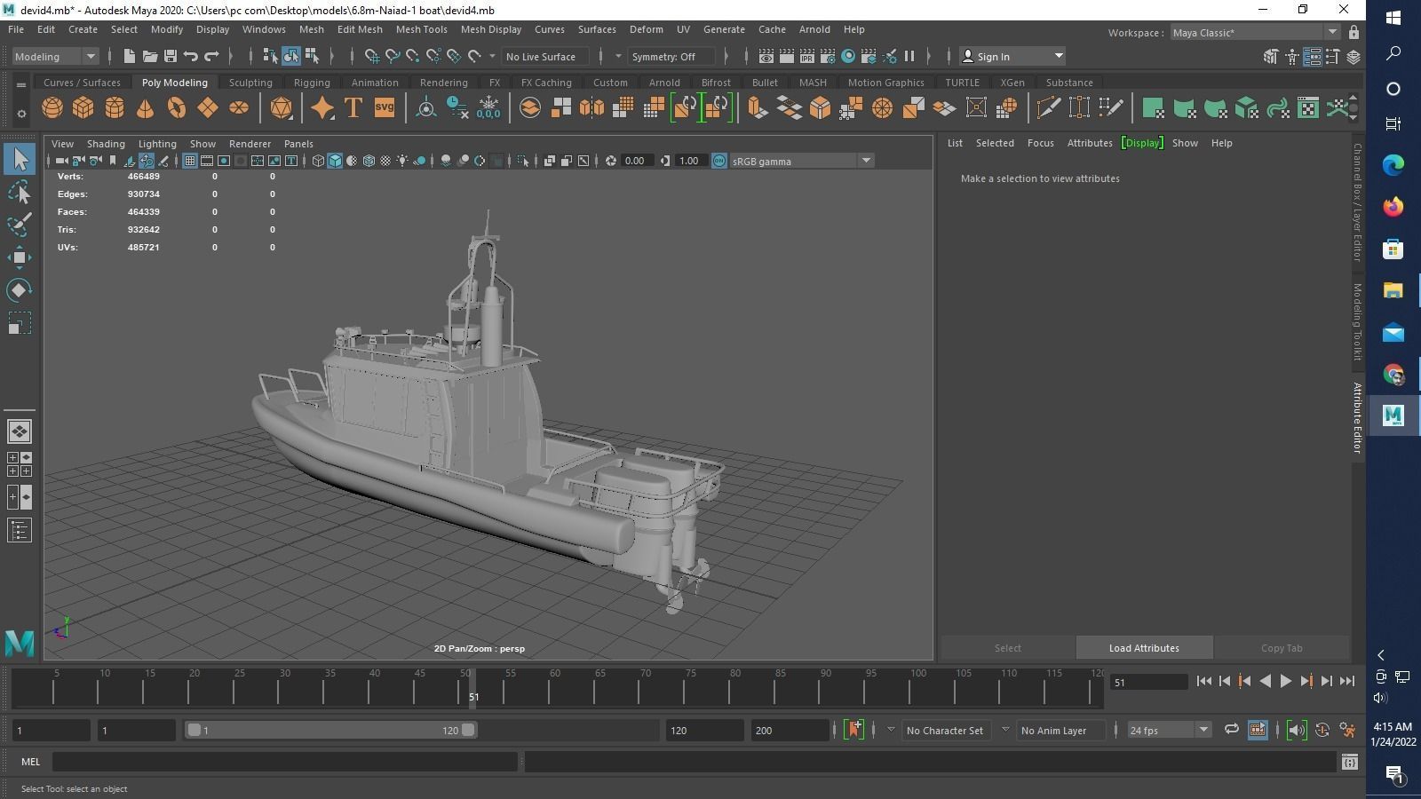
Task: Toggle snap to grids magnet icon
Action: point(372,56)
